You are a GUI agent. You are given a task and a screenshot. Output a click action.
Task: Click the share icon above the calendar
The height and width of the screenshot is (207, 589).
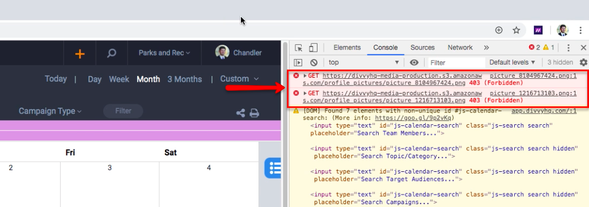240,113
